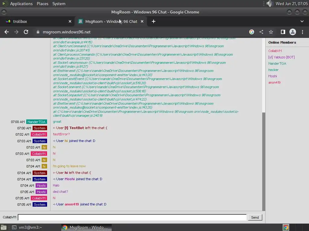309x231 pixels.
Task: Click the CollabVM name tag at 07:02 AM
Action: 39,134
